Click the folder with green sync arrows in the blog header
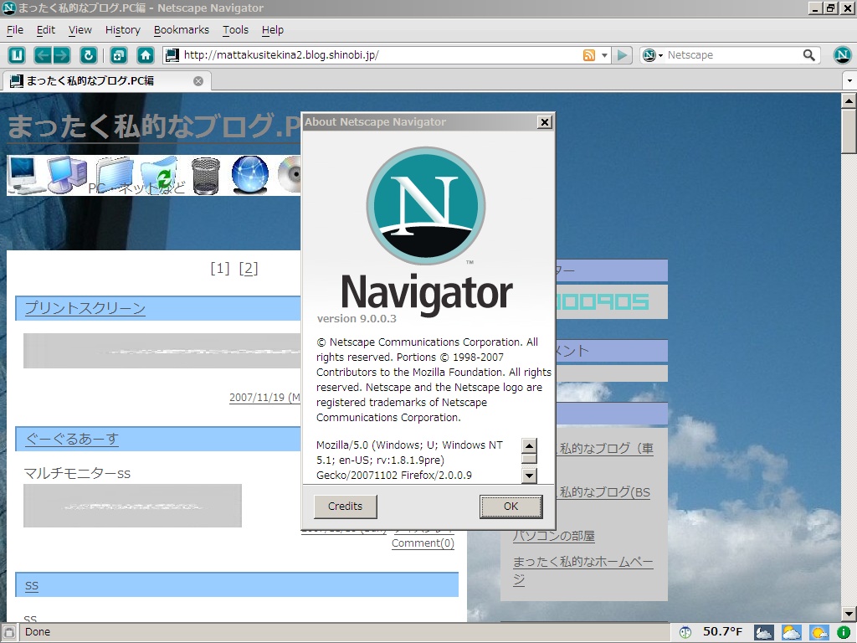The height and width of the screenshot is (643, 857). pyautogui.click(x=160, y=175)
